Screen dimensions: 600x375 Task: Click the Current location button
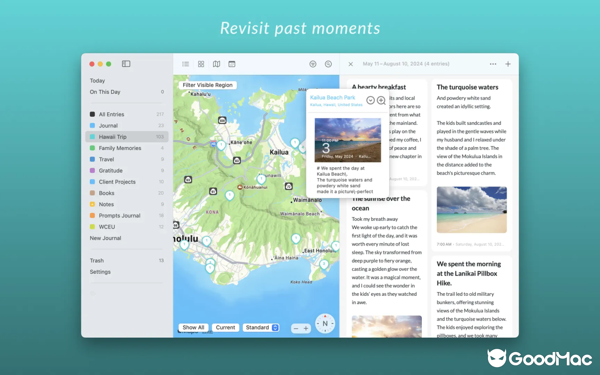(225, 328)
